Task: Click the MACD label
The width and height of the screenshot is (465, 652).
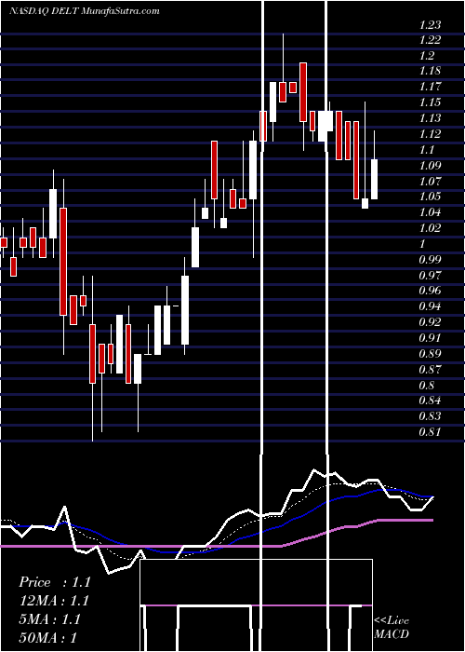Action: click(391, 634)
